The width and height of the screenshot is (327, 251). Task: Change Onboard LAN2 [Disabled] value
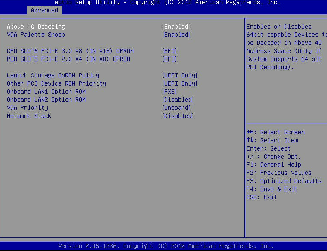pos(178,100)
